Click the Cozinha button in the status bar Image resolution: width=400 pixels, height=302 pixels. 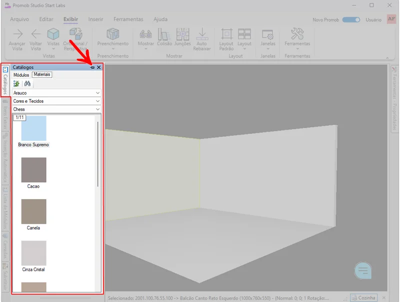pos(363,298)
